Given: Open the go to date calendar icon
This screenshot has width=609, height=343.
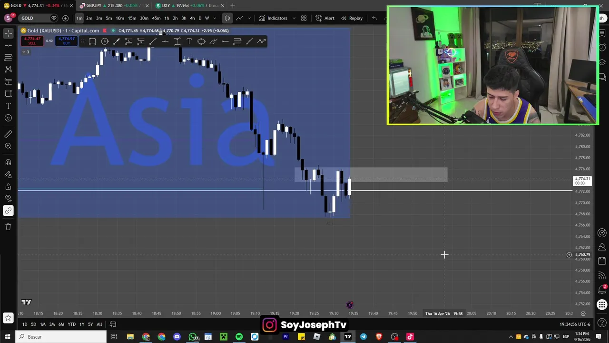Looking at the screenshot, I should click(113, 324).
